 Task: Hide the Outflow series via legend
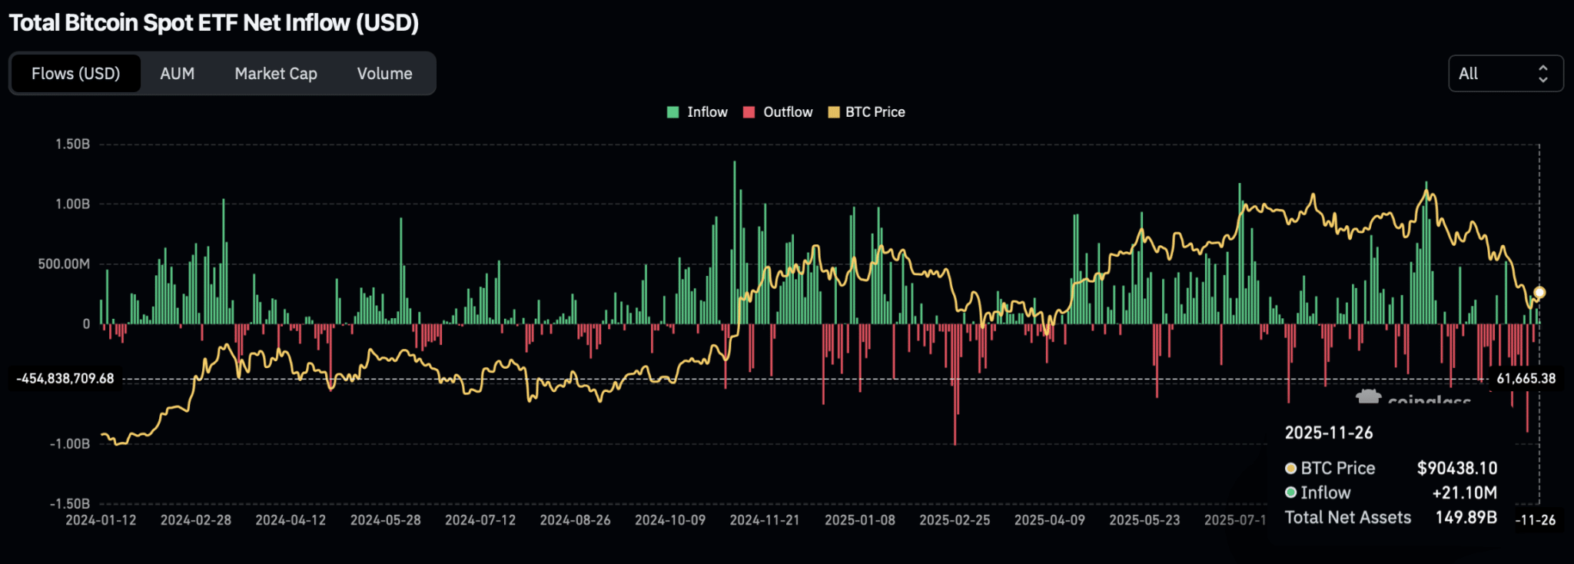(787, 112)
